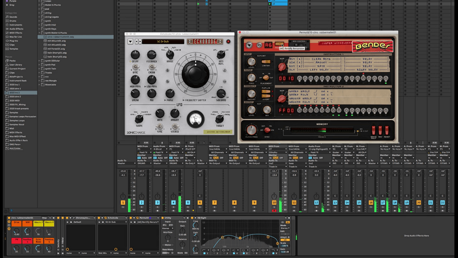The width and height of the screenshot is (458, 258).
Task: Activate track 10 in mixer
Action: point(274,202)
